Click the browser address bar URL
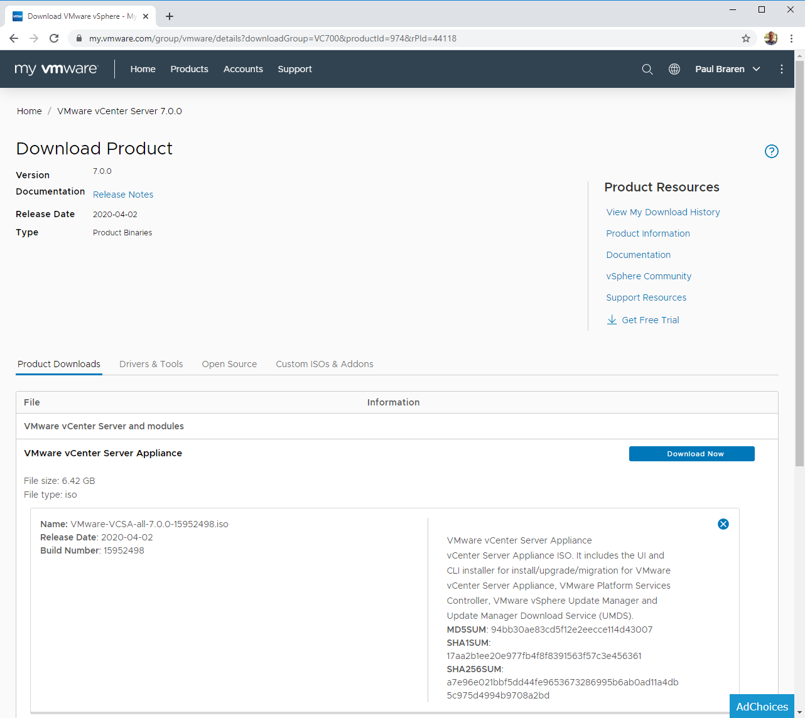 [273, 38]
